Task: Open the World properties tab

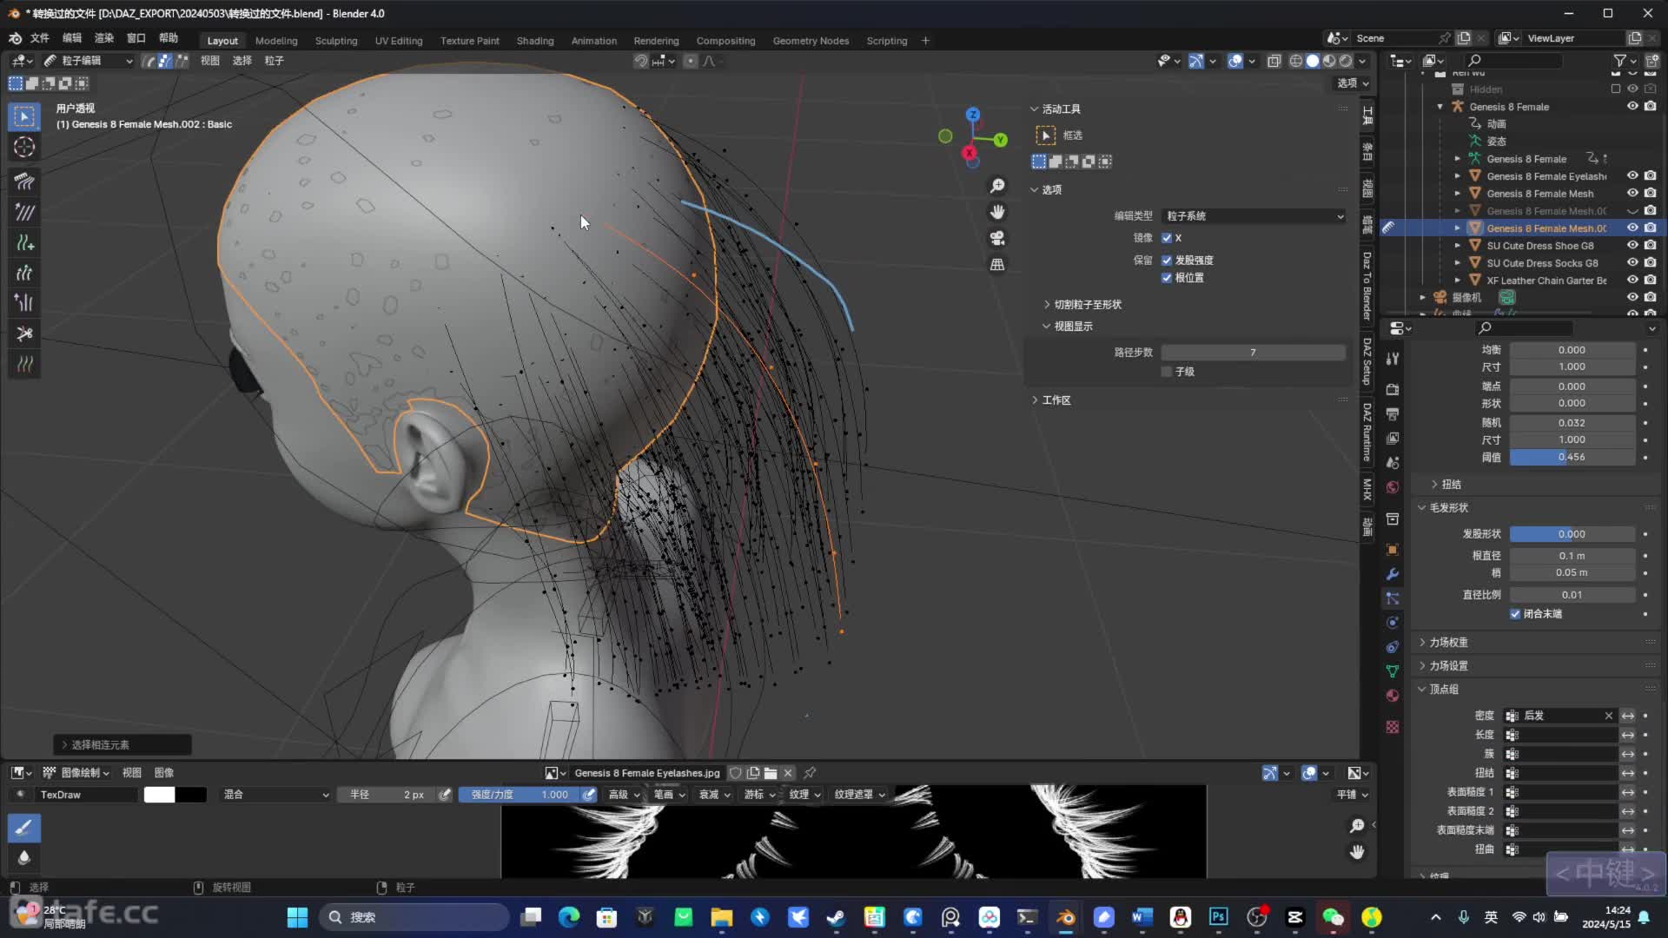Action: click(x=1393, y=487)
